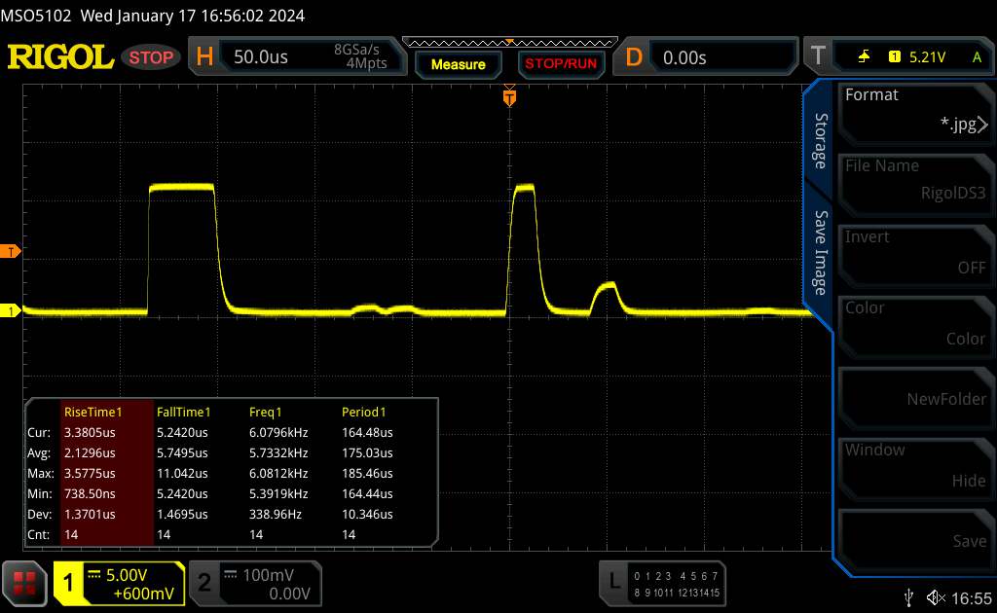Open the Color setting option
The height and width of the screenshot is (613, 997).
pyautogui.click(x=915, y=323)
